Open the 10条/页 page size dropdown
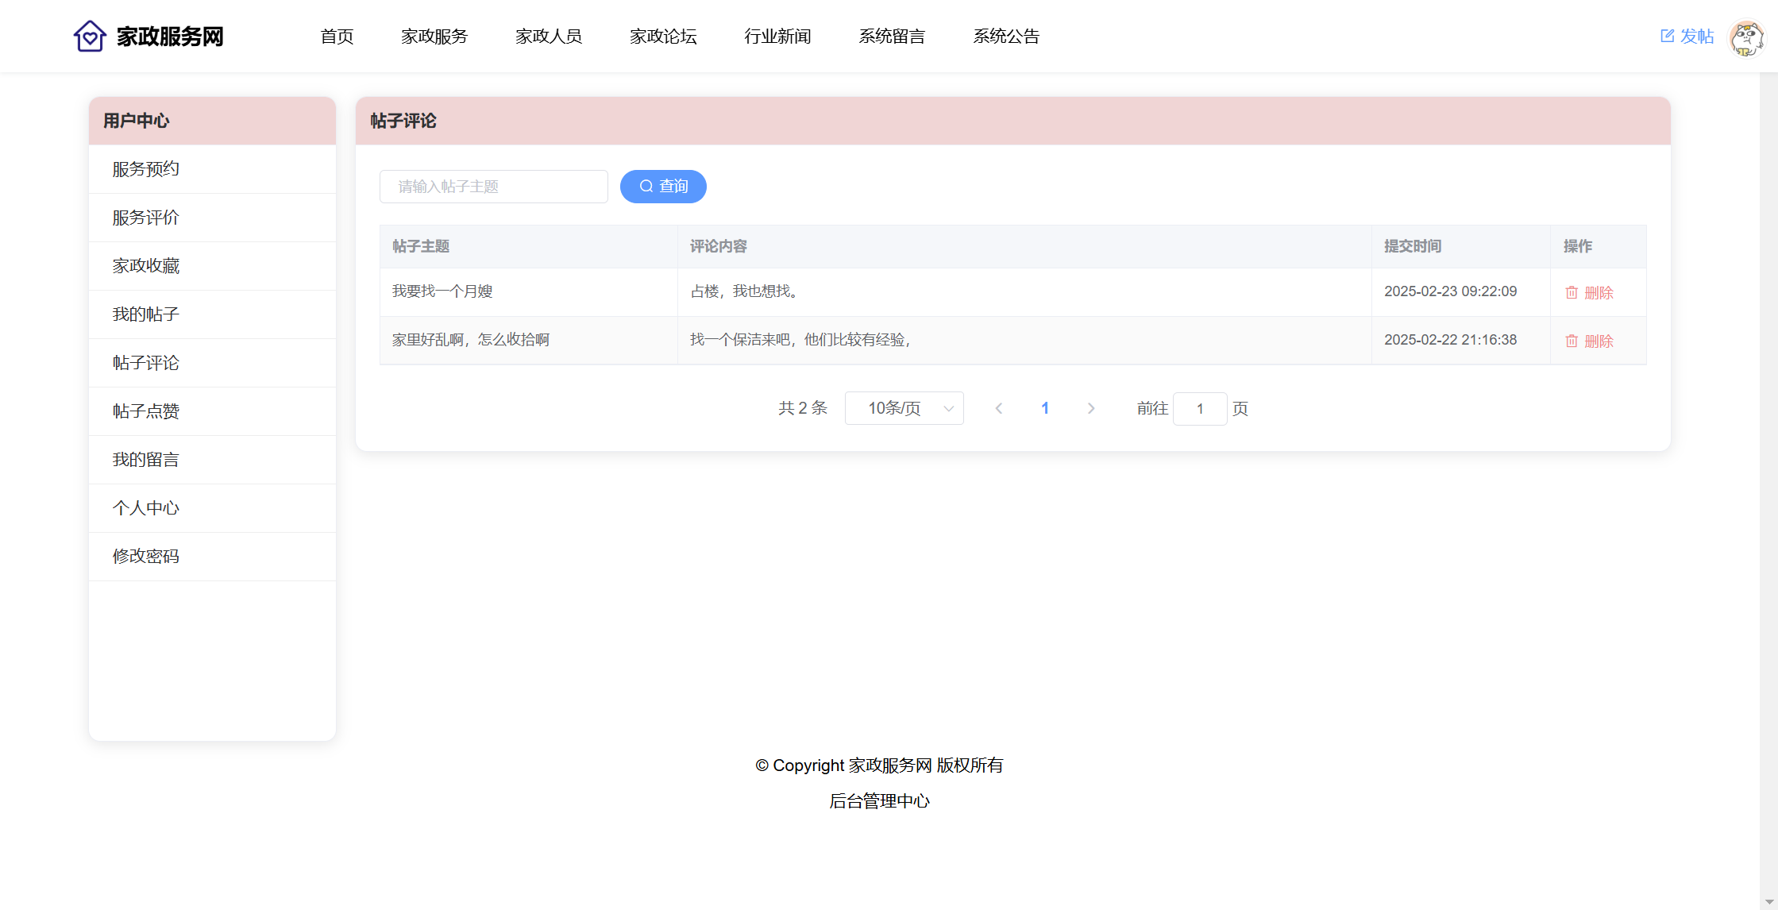The image size is (1778, 910). [904, 408]
